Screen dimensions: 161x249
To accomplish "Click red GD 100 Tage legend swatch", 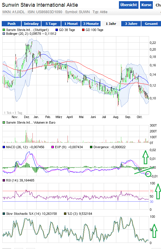I will 83,30.
